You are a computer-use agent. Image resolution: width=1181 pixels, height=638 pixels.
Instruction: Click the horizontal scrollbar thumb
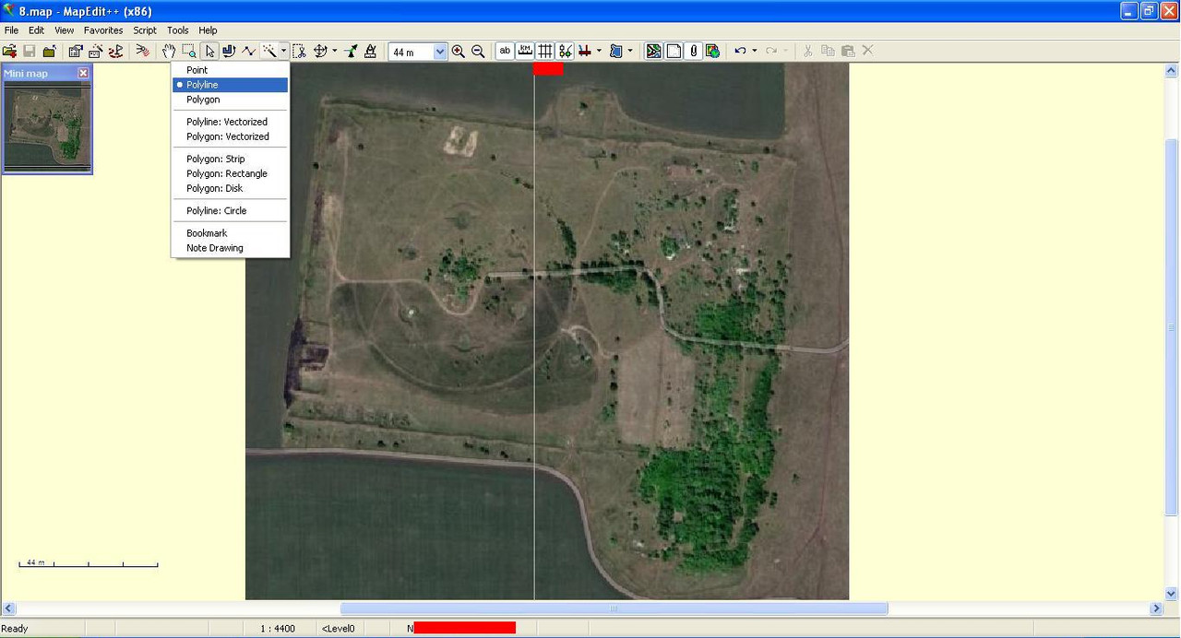tap(614, 608)
